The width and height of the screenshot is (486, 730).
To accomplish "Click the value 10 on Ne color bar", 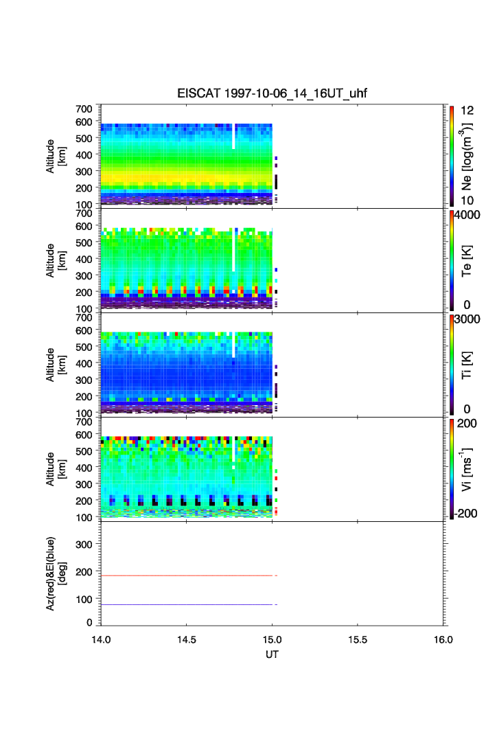I will pos(467,201).
